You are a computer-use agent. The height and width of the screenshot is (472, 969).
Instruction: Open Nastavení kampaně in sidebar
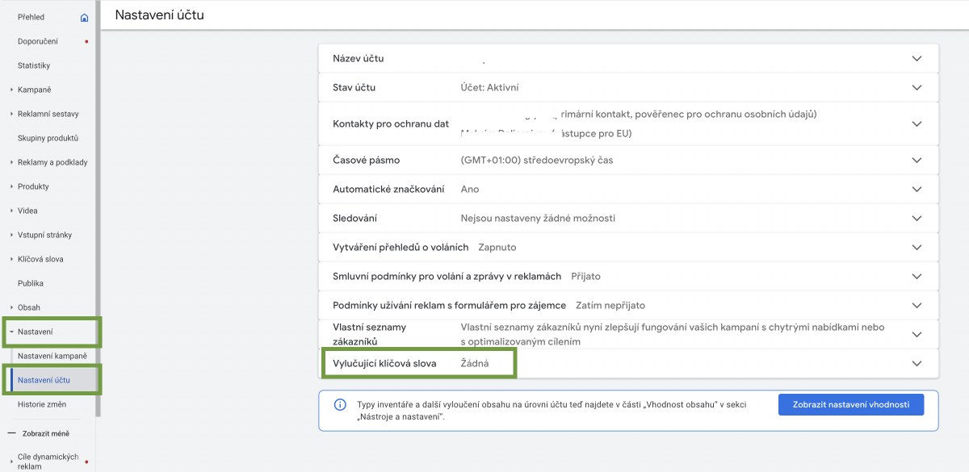pos(52,356)
